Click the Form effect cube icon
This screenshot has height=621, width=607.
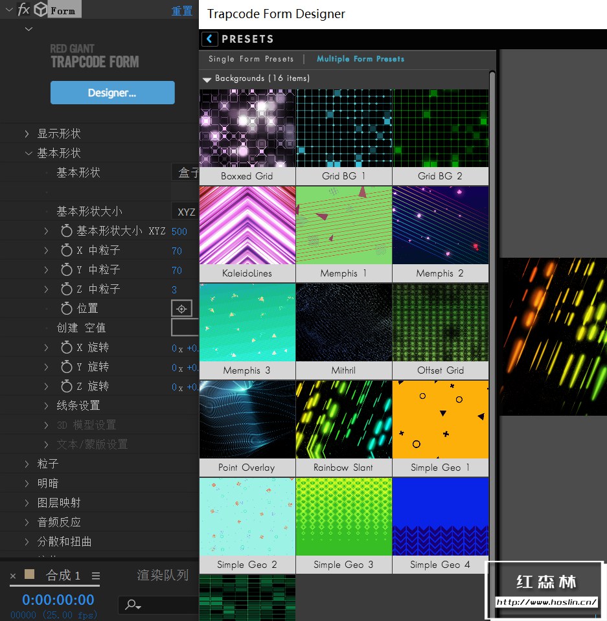pyautogui.click(x=40, y=10)
